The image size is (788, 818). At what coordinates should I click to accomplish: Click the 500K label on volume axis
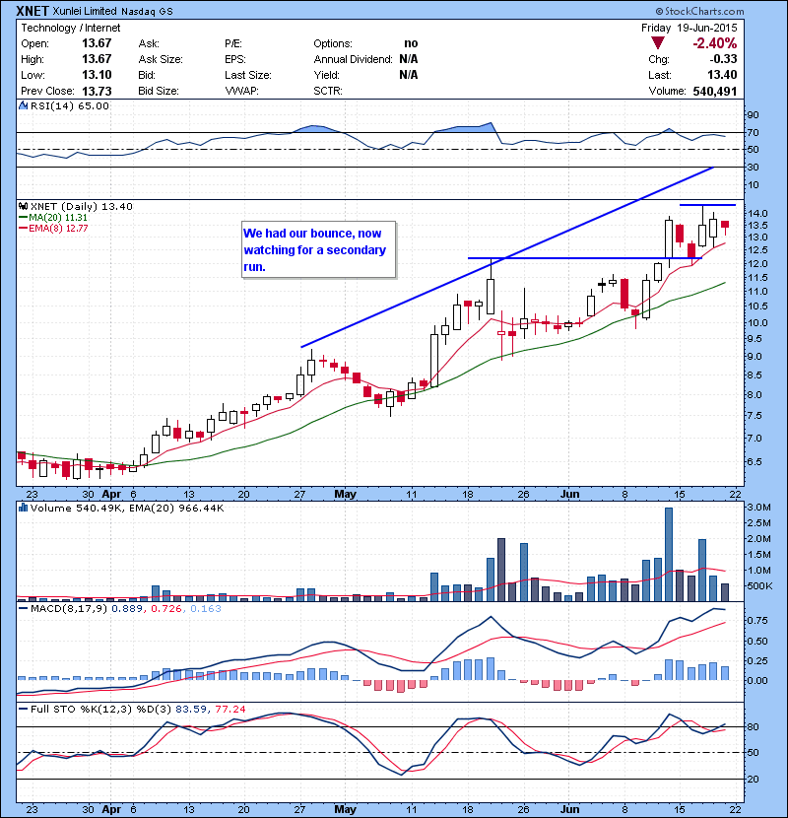[759, 585]
